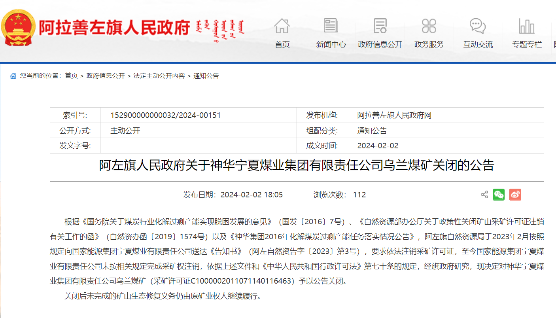This screenshot has height=318, width=556.
Task: Click the paragraph beginning 关闭后未完成的矿山生态修复
Action: pyautogui.click(x=163, y=296)
